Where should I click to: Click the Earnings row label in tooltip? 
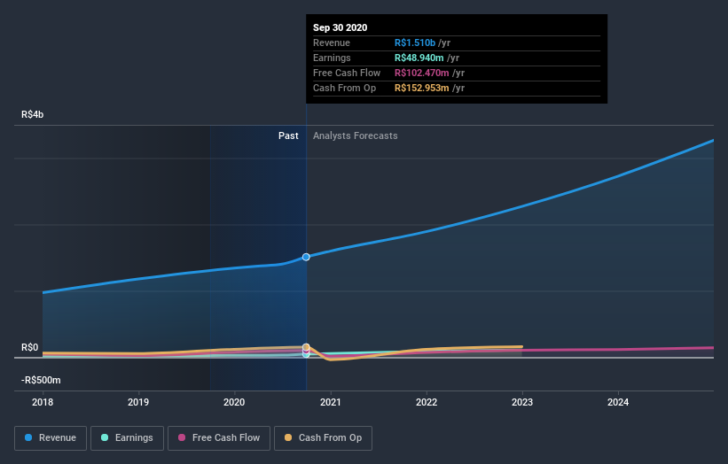tap(332, 58)
